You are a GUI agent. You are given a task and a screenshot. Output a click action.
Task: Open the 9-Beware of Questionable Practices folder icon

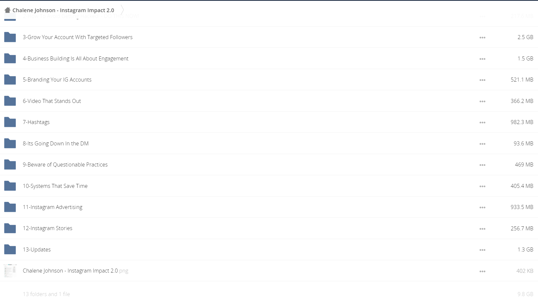point(10,165)
